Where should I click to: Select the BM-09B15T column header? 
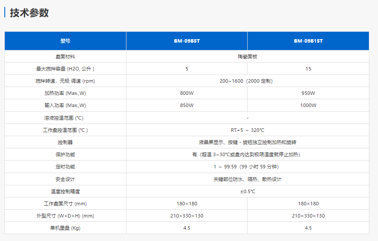tap(308, 41)
